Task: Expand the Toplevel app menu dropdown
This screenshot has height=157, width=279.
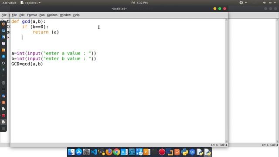Action: (31, 3)
